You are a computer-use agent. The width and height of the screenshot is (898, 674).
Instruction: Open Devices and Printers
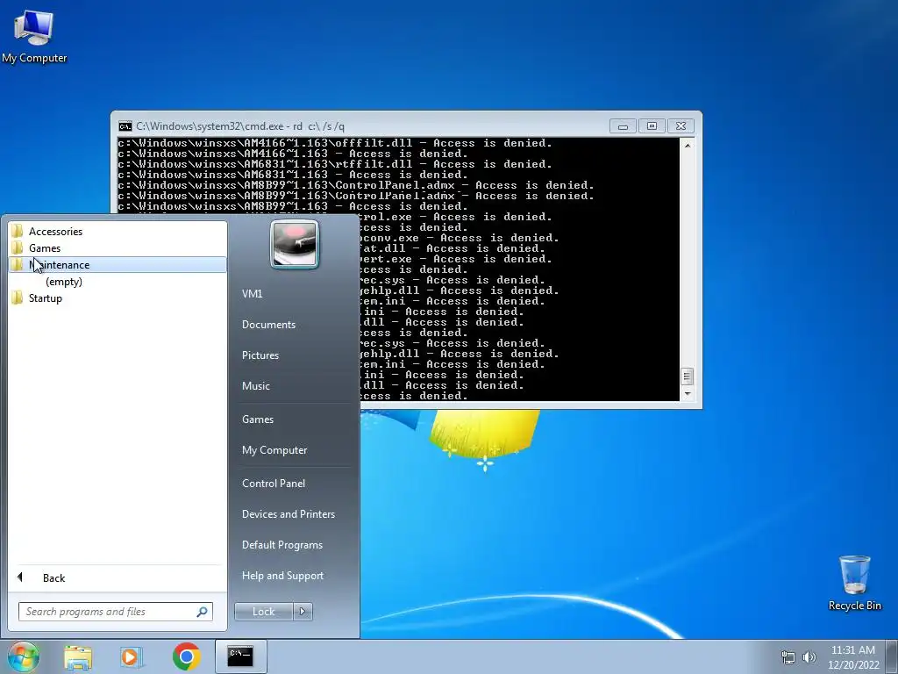(288, 514)
